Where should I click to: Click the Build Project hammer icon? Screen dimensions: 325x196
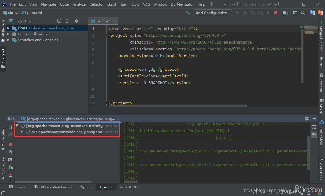tap(188, 13)
